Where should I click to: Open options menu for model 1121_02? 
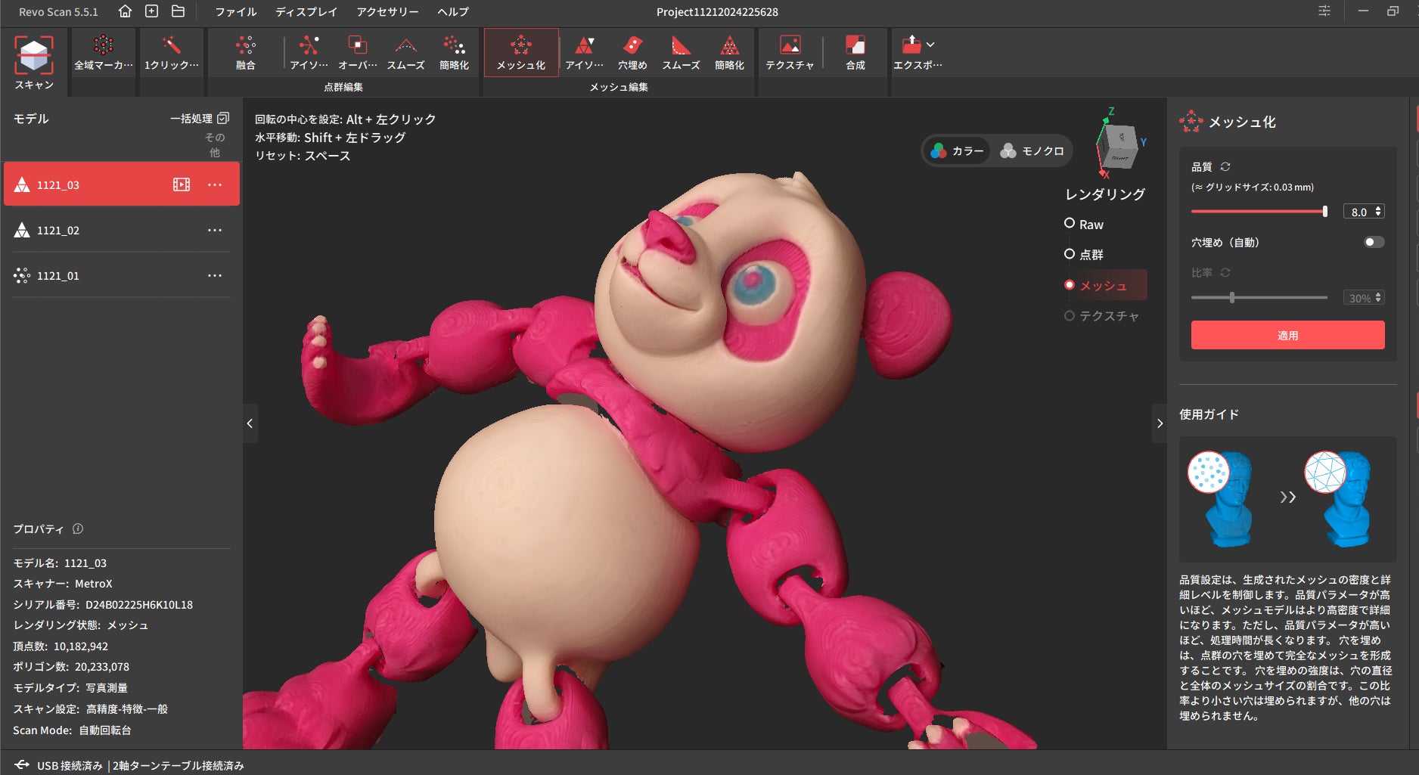tap(215, 230)
